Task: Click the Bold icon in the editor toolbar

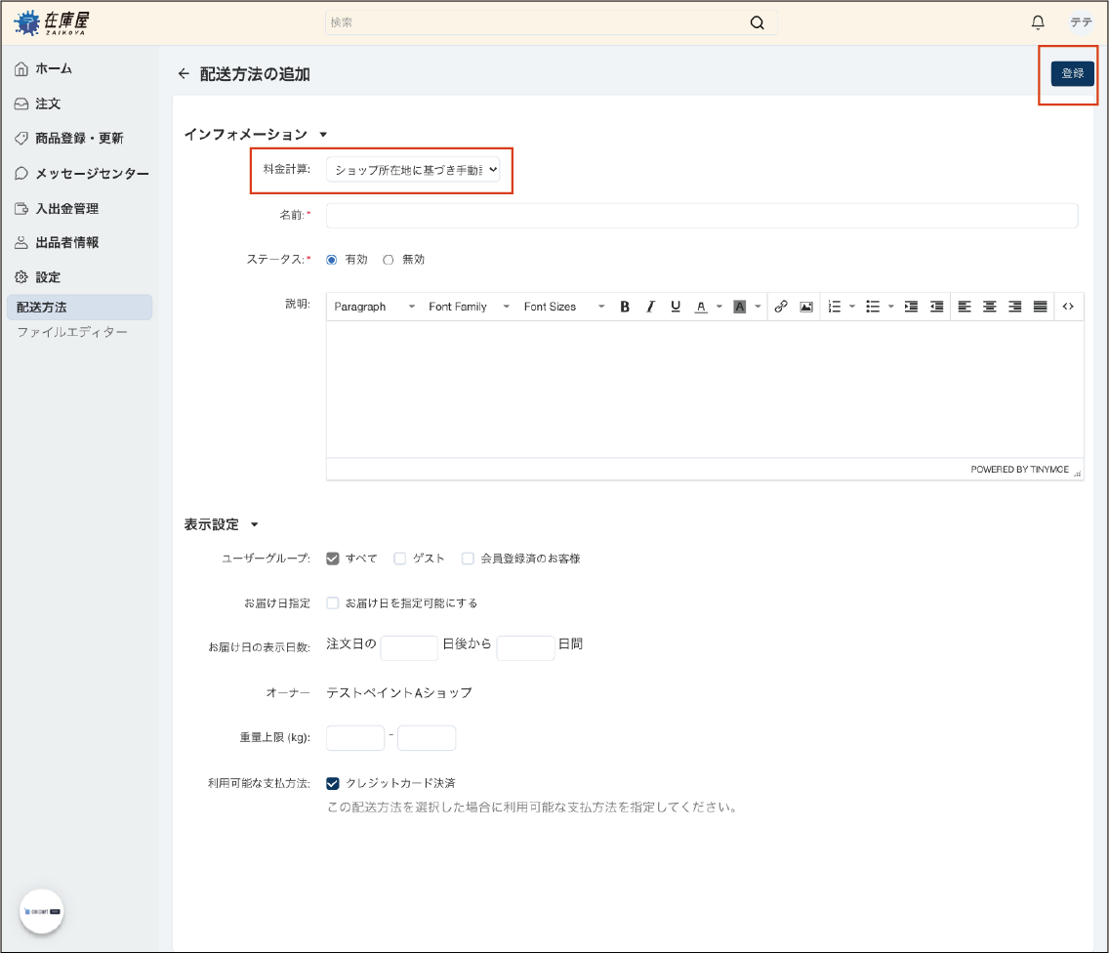Action: 625,307
